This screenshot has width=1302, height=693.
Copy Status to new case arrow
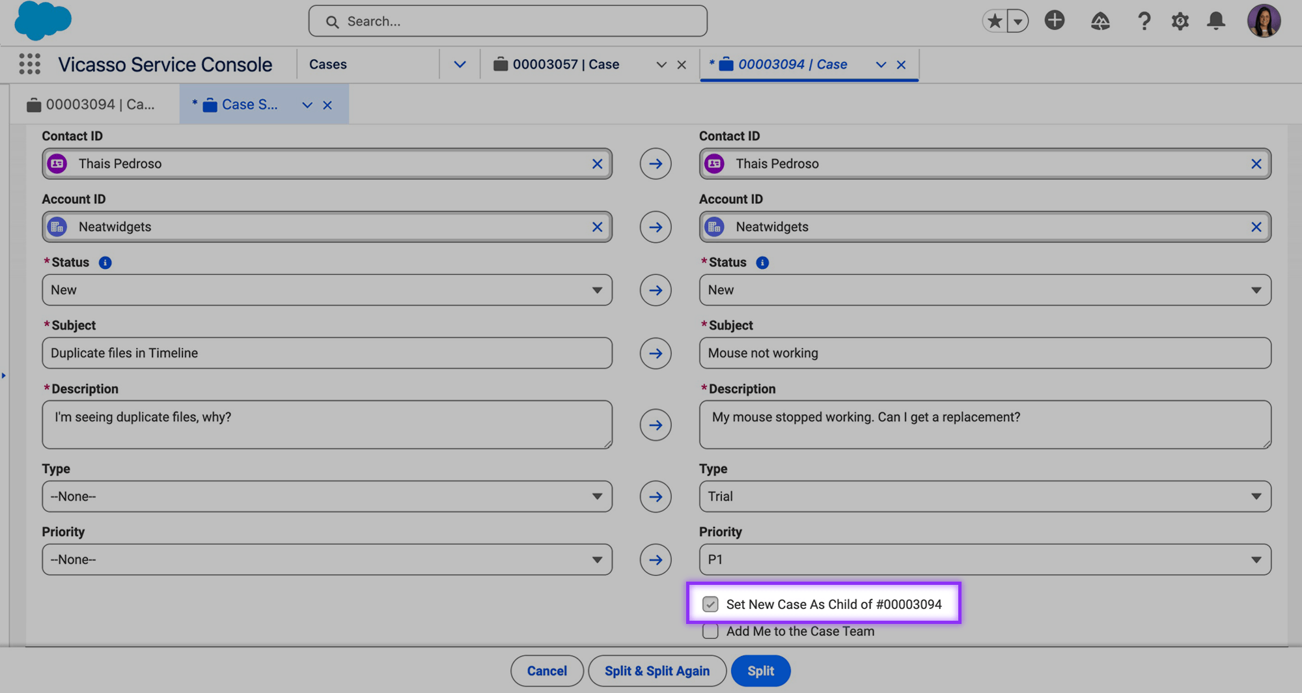656,290
